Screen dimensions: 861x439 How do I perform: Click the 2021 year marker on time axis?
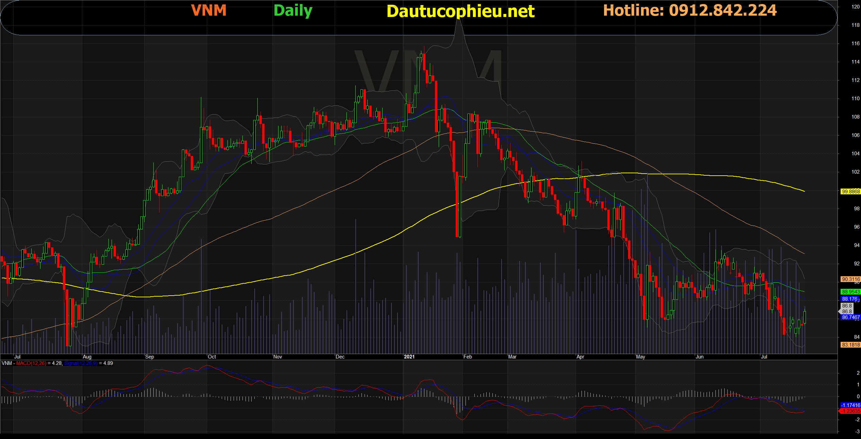[409, 356]
